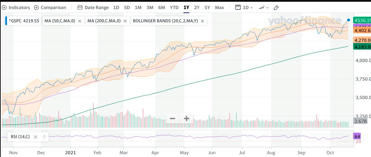Select the 1D time range
This screenshot has height=157, width=371.
pyautogui.click(x=116, y=7)
